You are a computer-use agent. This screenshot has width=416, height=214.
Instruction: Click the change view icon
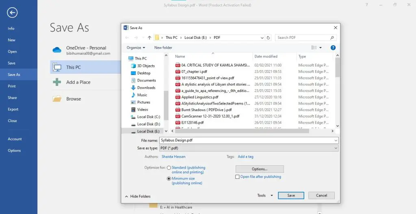tap(314, 48)
